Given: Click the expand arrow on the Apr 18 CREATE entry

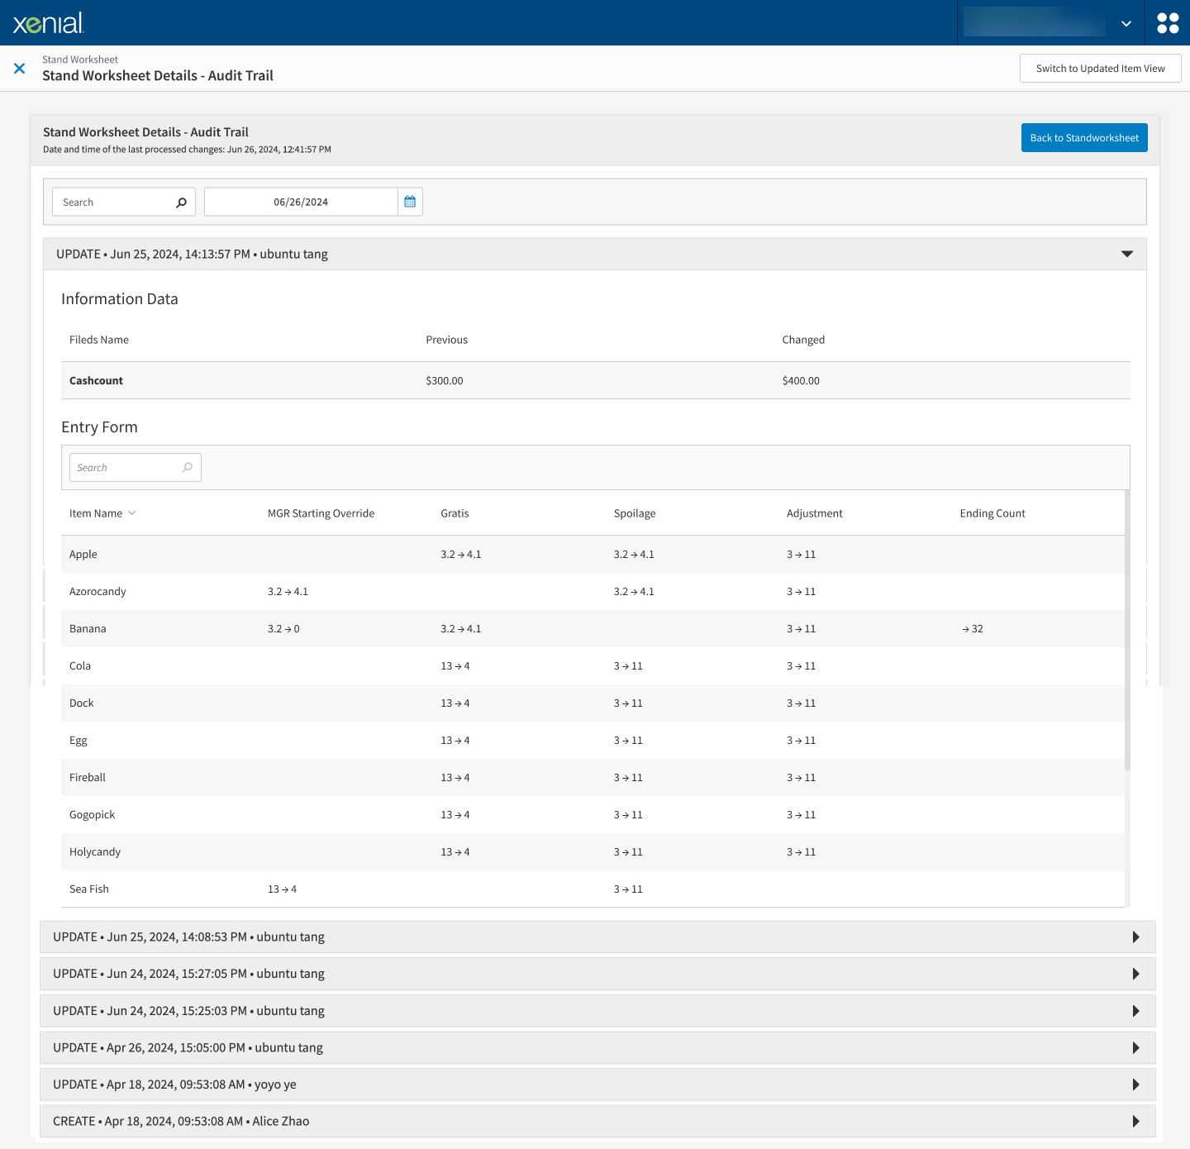Looking at the screenshot, I should (x=1135, y=1121).
